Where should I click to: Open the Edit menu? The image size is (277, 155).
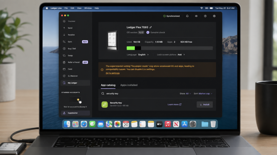72,8
